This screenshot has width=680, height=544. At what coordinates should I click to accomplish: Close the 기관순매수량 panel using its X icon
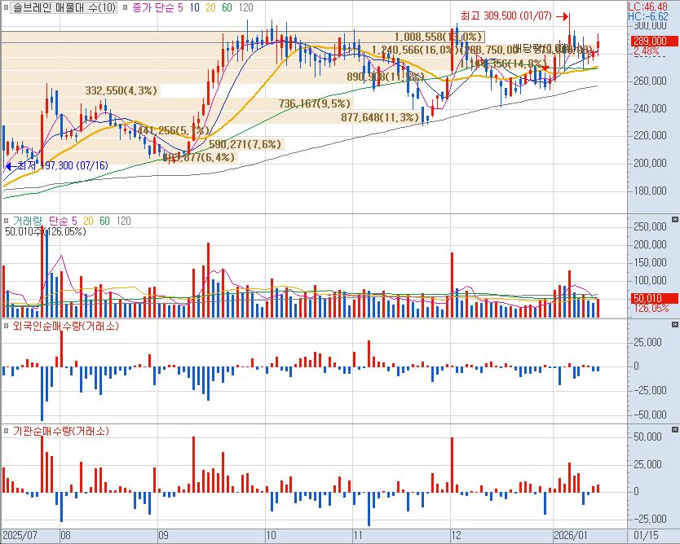point(674,430)
